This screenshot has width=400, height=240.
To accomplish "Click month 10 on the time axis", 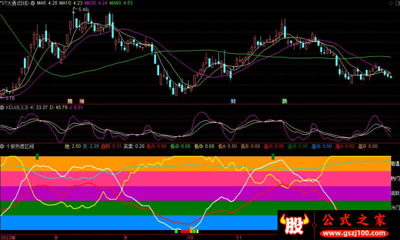I will (190, 238).
